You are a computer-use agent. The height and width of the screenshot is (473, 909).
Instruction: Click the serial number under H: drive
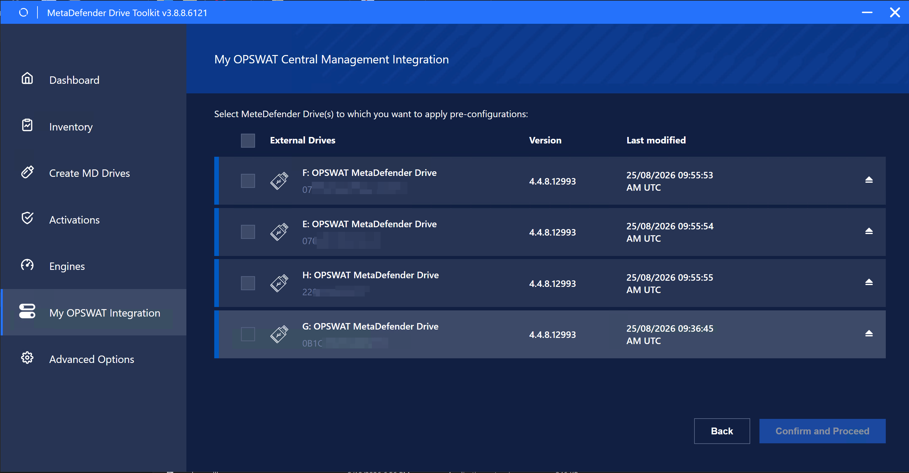pos(336,292)
